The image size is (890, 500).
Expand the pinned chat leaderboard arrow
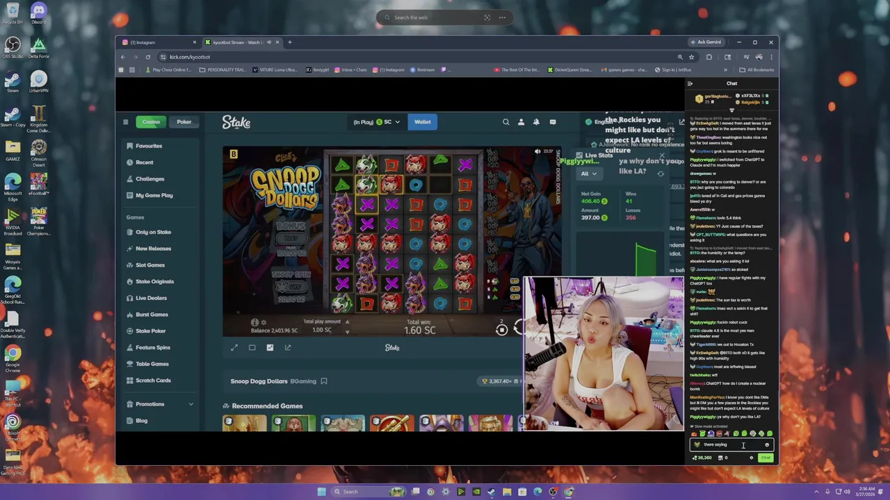click(x=731, y=110)
